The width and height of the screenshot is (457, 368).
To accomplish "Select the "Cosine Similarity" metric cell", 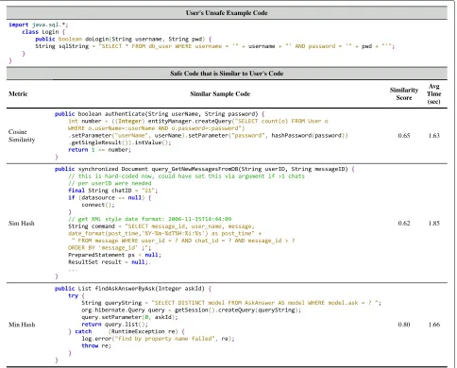I will [x=22, y=136].
